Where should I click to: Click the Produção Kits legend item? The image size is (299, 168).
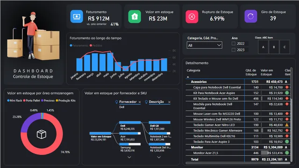click(x=65, y=101)
